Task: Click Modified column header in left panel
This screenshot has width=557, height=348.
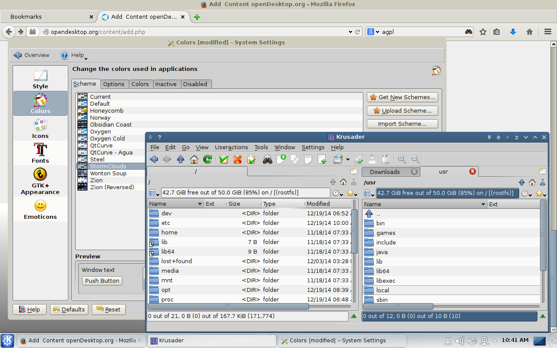Action: pyautogui.click(x=328, y=204)
